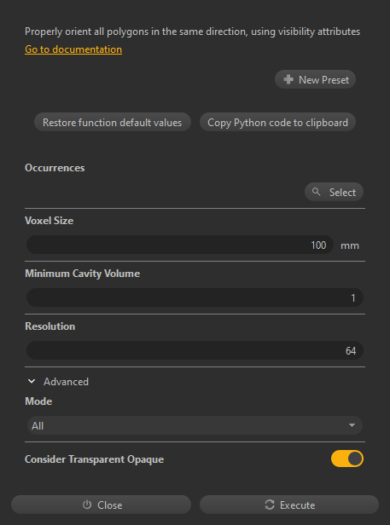
Task: Click the refresh arrows icon on Execute
Action: coord(270,505)
